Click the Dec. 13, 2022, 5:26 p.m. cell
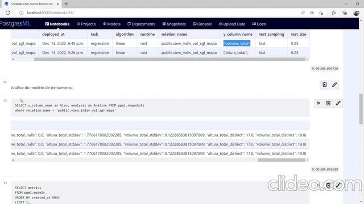The height and width of the screenshot is (204, 364). tap(63, 53)
